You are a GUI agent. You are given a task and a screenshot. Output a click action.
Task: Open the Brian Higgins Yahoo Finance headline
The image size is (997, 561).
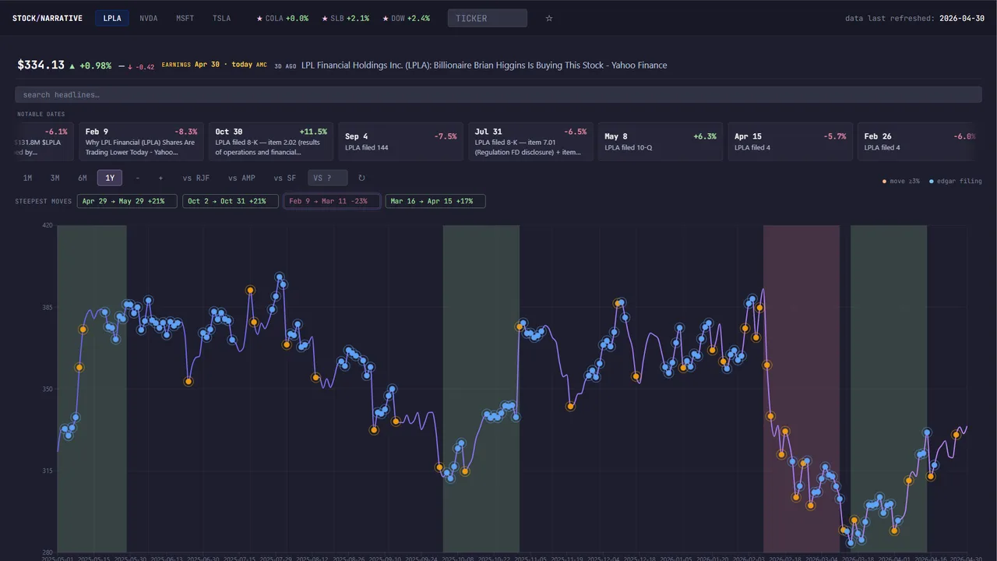484,65
